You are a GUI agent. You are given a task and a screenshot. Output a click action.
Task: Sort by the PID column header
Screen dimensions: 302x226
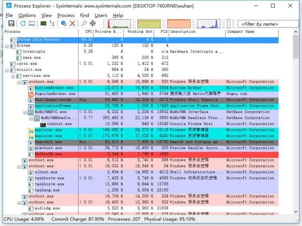pyautogui.click(x=162, y=32)
